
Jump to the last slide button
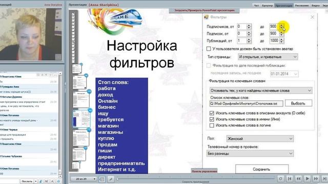pos(324,179)
